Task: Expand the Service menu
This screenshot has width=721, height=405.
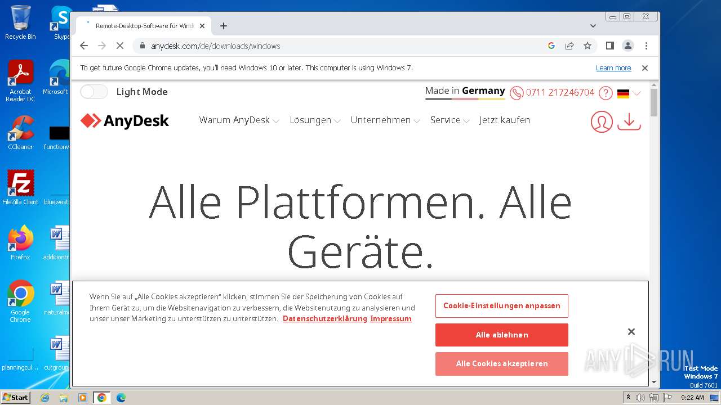Action: (449, 120)
